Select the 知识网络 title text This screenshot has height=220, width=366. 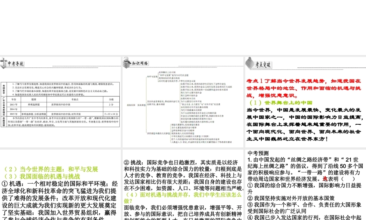pyautogui.click(x=140, y=63)
